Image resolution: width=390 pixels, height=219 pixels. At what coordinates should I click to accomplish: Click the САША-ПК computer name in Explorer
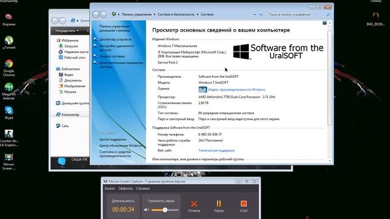[x=79, y=159]
